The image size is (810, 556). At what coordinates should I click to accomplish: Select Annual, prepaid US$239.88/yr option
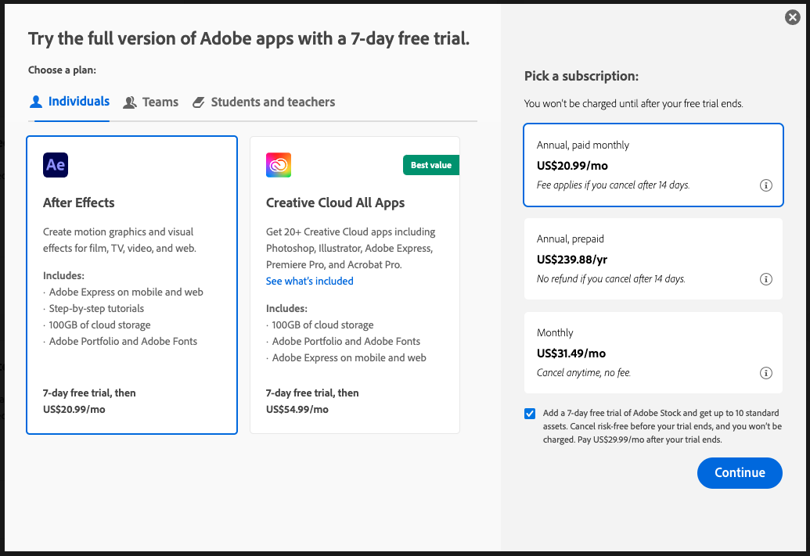pos(653,259)
